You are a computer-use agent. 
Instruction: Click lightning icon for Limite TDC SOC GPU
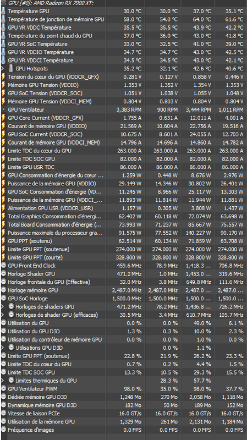pos(3,159)
